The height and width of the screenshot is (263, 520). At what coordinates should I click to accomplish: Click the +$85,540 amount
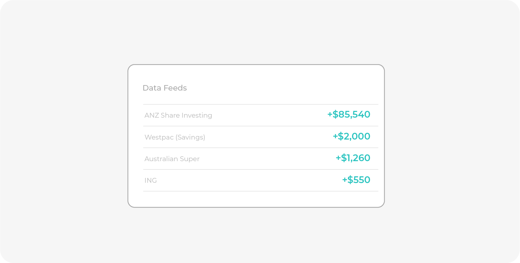pyautogui.click(x=349, y=114)
